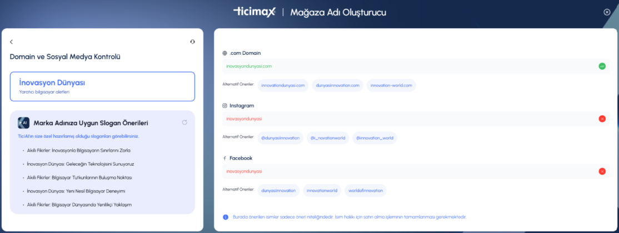This screenshot has width=619, height=233.
Task: Click the red Instagram unavailable icon
Action: [602, 118]
